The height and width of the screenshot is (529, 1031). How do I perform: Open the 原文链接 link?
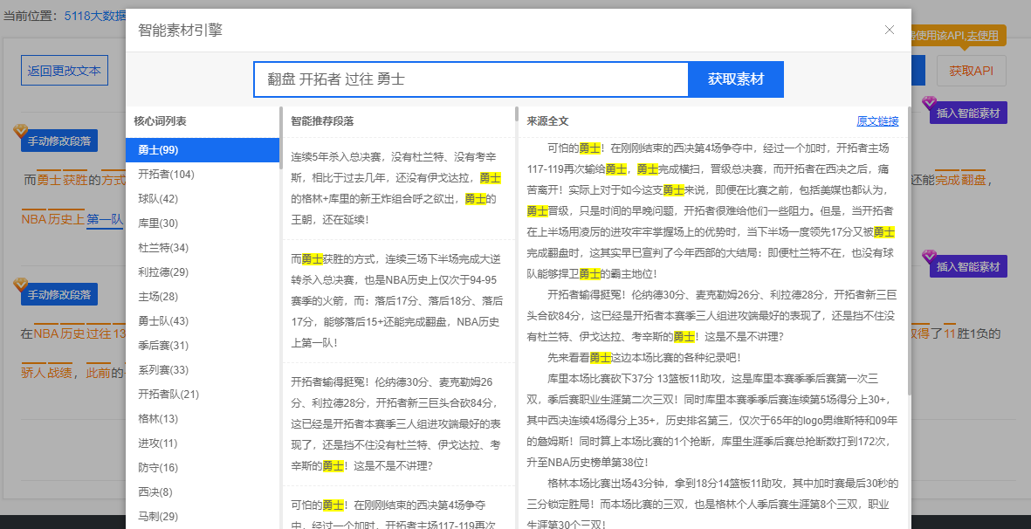click(x=878, y=121)
